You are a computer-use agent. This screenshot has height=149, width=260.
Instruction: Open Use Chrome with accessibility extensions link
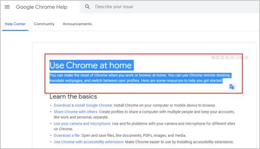[x=89, y=142]
